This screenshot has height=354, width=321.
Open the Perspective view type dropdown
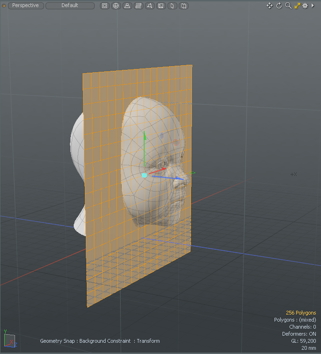point(26,6)
